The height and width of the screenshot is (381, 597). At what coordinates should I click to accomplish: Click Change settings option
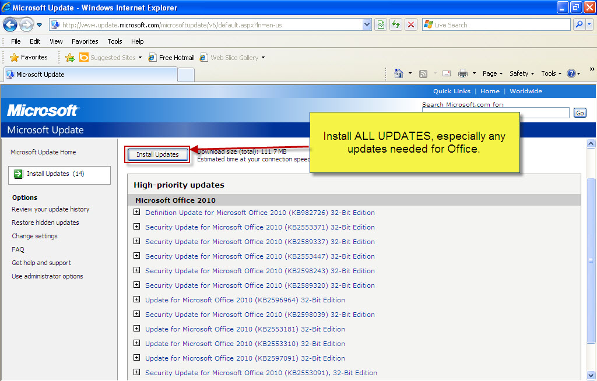tap(34, 236)
